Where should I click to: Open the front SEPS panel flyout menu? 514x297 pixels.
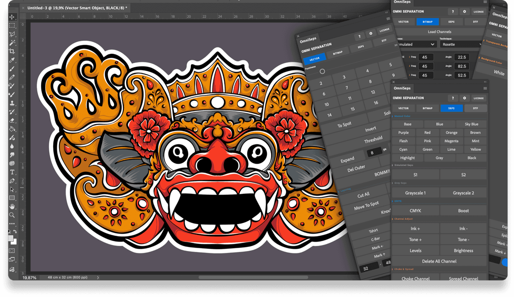[485, 88]
